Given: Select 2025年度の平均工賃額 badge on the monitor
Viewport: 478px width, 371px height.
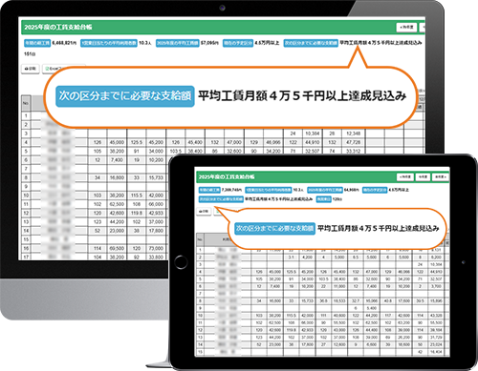Looking at the screenshot, I should 178,43.
